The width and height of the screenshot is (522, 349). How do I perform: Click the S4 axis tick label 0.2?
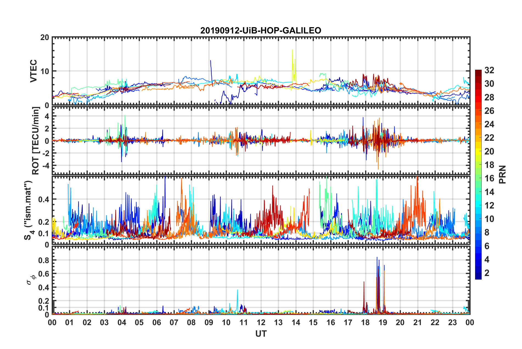[44, 222]
